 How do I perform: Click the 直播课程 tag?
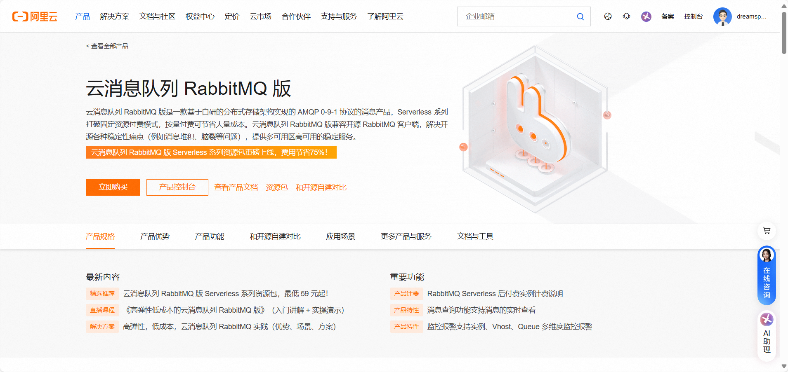point(102,310)
